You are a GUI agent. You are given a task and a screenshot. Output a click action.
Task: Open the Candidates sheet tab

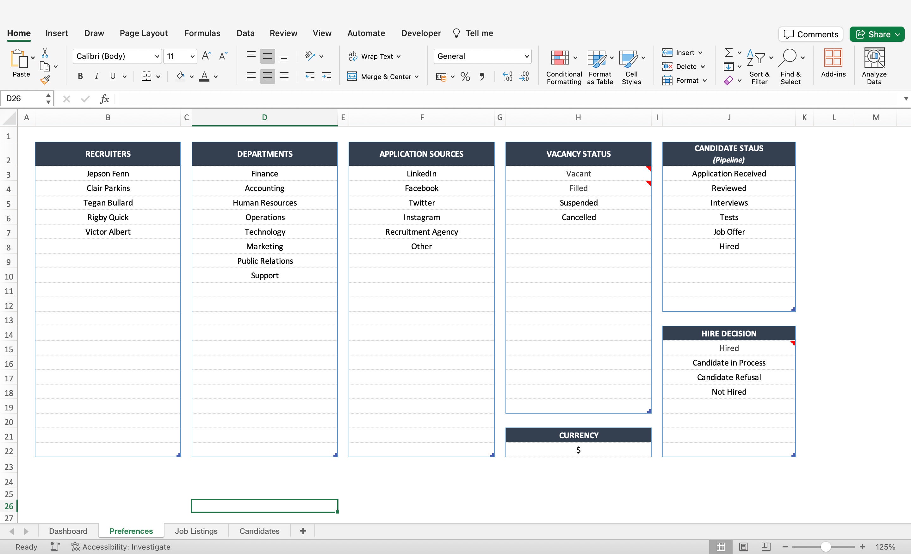coord(259,531)
